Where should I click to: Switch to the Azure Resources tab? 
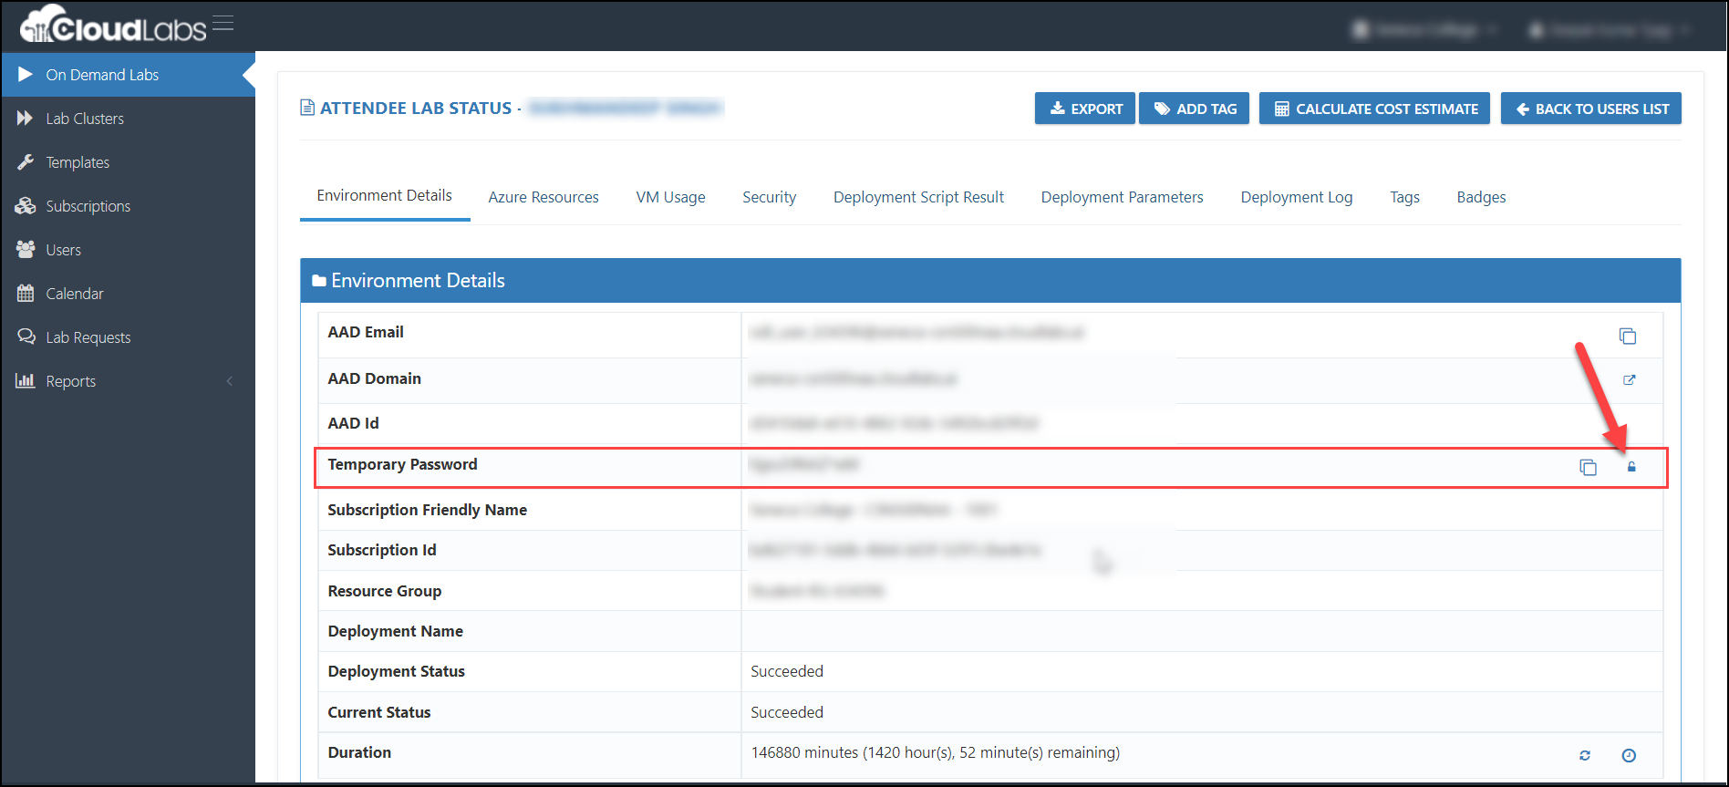544,197
